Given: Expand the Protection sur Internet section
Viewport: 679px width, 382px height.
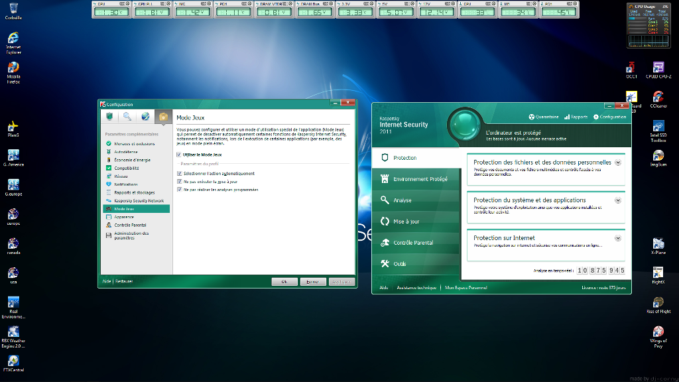Looking at the screenshot, I should tap(618, 238).
